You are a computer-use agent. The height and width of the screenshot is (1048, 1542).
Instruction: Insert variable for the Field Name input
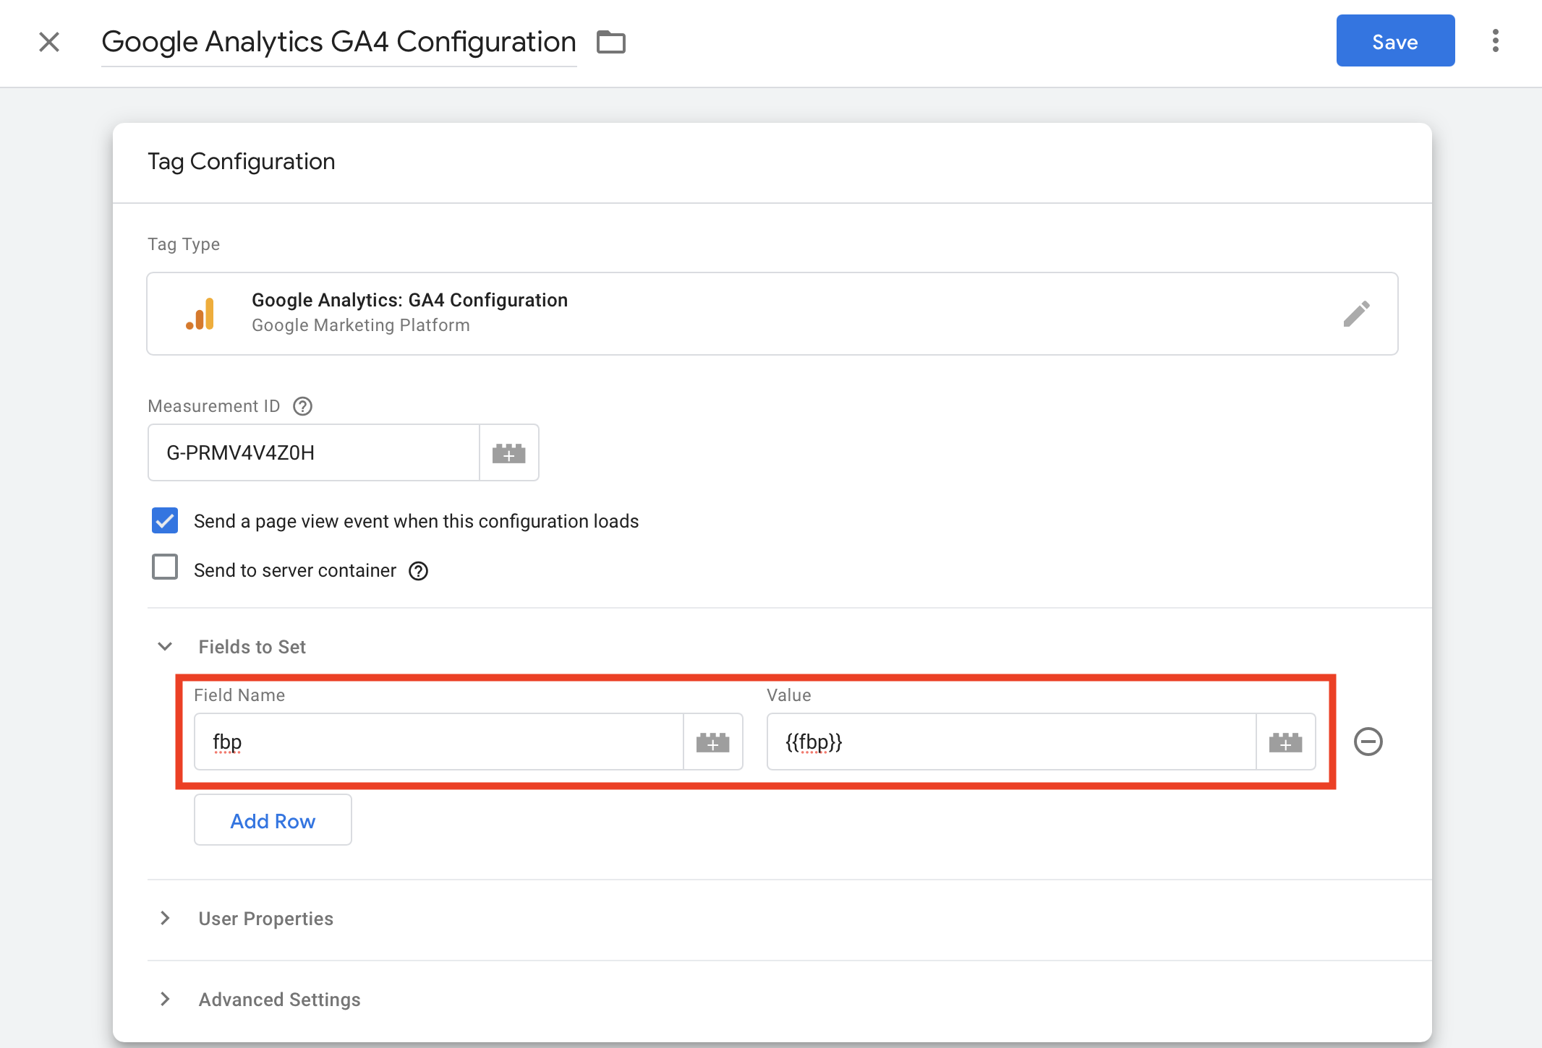point(713,742)
